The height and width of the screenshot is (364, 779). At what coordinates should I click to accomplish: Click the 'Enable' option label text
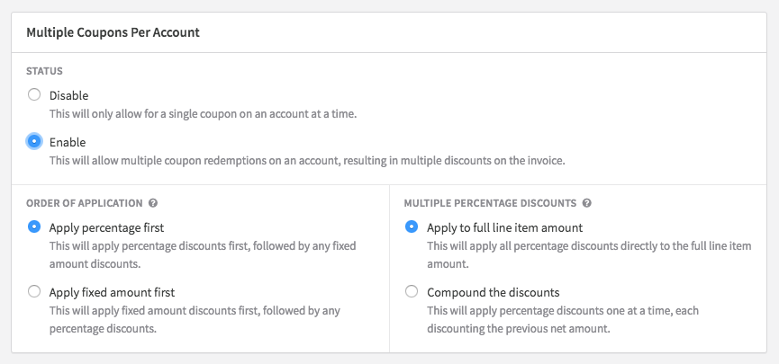pos(68,142)
